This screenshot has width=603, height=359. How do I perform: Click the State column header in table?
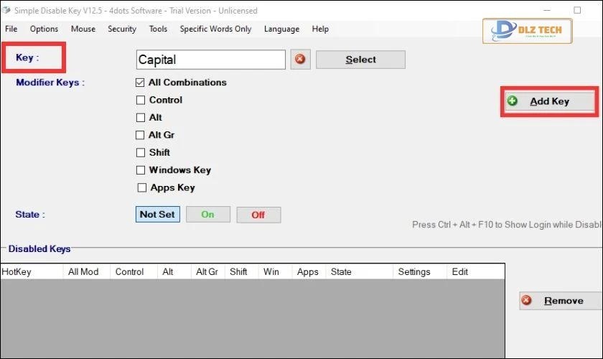click(359, 271)
